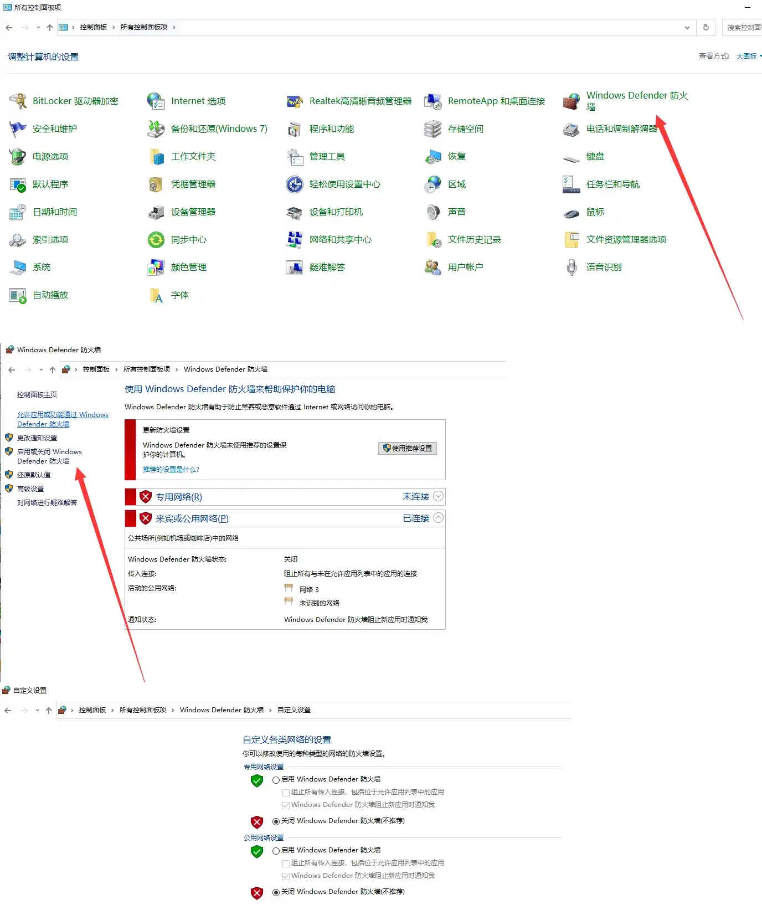Expand chevron after 控制面板 in firewall address bar
Viewport: 762px width, 915px height.
[x=116, y=369]
